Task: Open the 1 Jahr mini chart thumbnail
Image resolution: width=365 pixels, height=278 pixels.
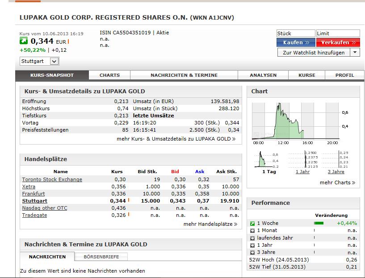Action: click(302, 160)
